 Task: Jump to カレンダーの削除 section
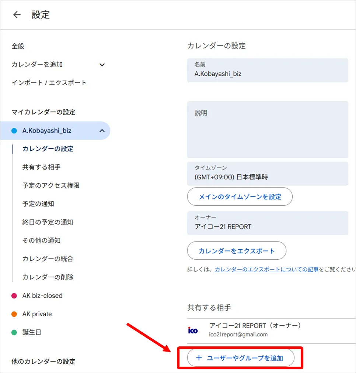[x=48, y=277]
